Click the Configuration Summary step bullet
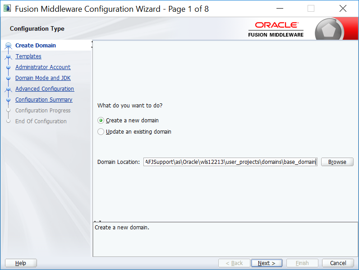The width and height of the screenshot is (359, 270). [x=8, y=100]
